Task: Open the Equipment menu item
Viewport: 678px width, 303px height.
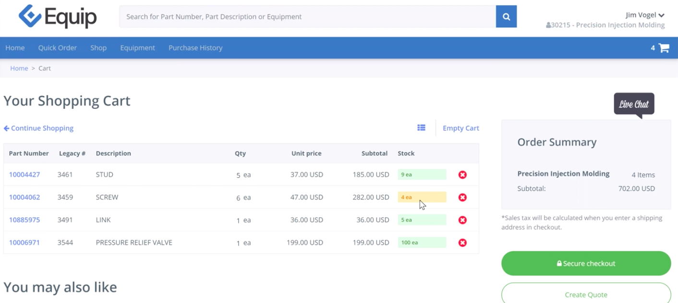Action: pyautogui.click(x=137, y=48)
